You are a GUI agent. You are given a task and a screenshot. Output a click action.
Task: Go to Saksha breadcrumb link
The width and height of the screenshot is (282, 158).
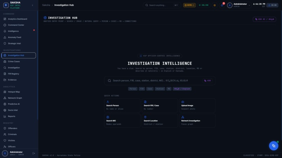pos(46,5)
